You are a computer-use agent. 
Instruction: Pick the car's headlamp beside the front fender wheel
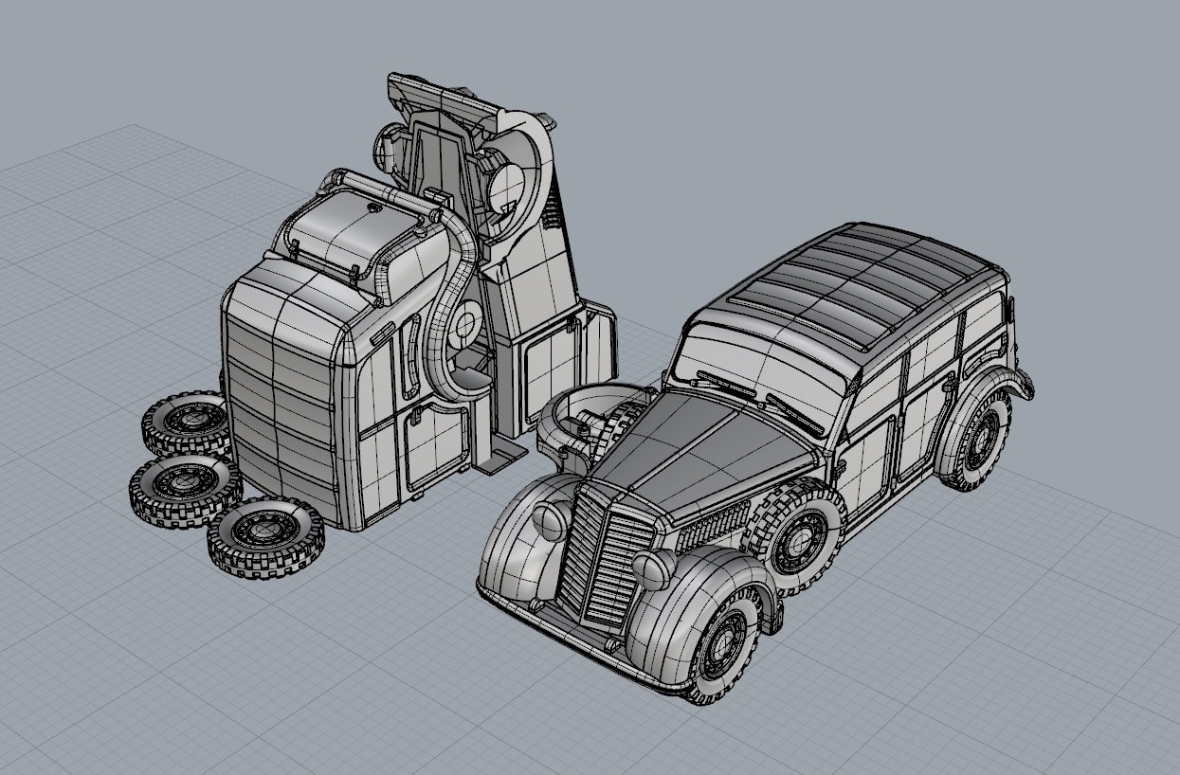click(x=654, y=571)
